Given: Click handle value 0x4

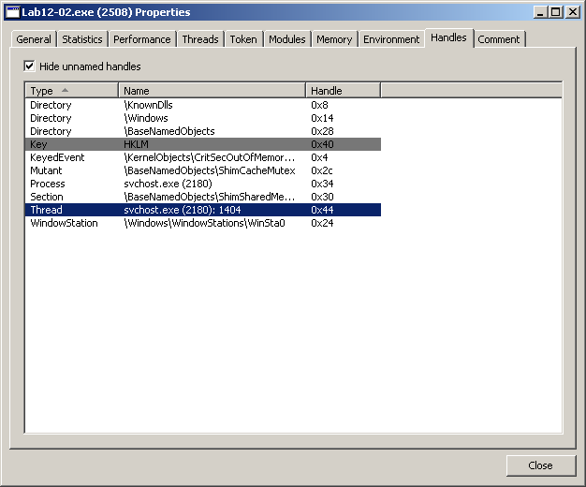Looking at the screenshot, I should coord(319,157).
